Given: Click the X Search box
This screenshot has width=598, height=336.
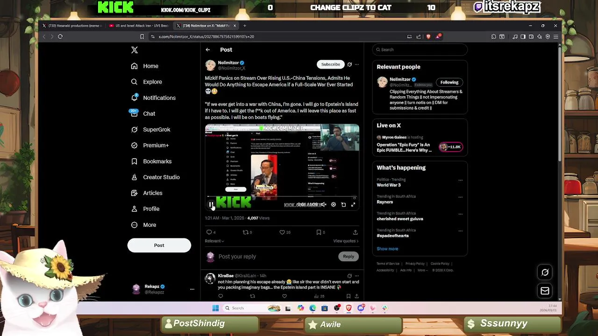Looking at the screenshot, I should pyautogui.click(x=420, y=49).
